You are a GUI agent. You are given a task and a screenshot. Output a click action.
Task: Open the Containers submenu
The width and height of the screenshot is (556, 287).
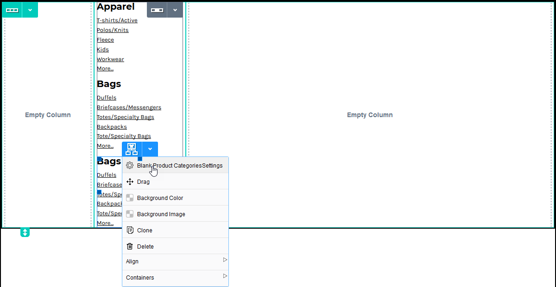coord(175,278)
